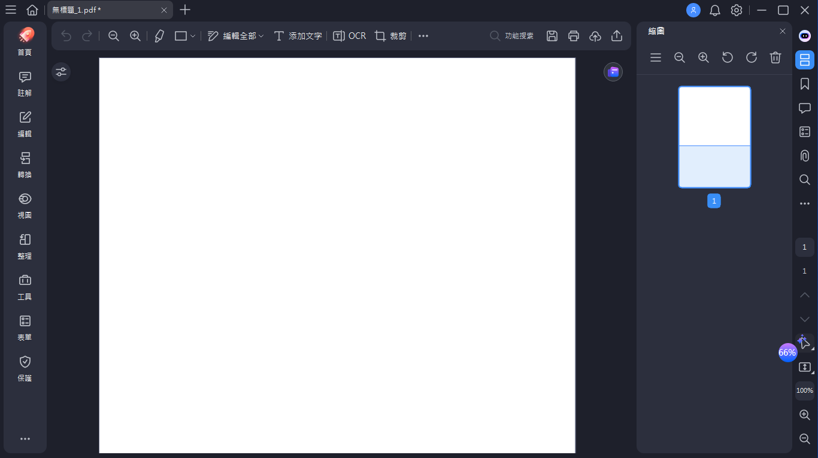Open the AI assistant robot icon
This screenshot has height=458, width=818.
[805, 36]
